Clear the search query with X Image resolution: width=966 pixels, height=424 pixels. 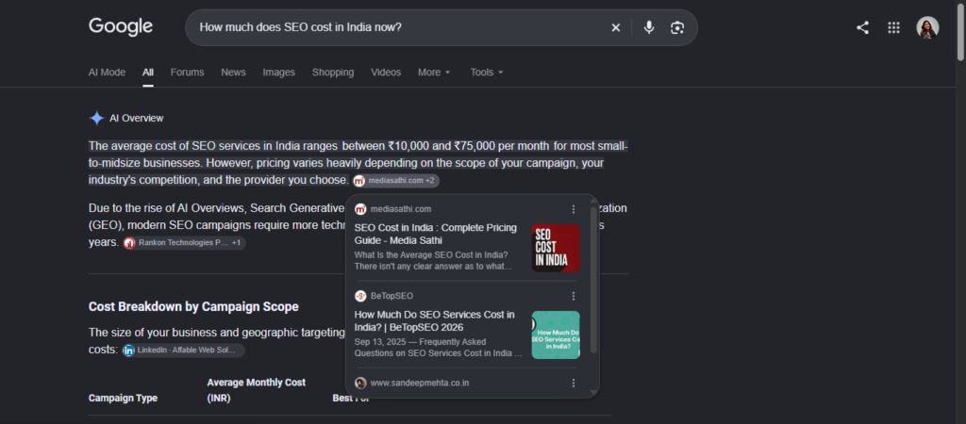click(615, 27)
